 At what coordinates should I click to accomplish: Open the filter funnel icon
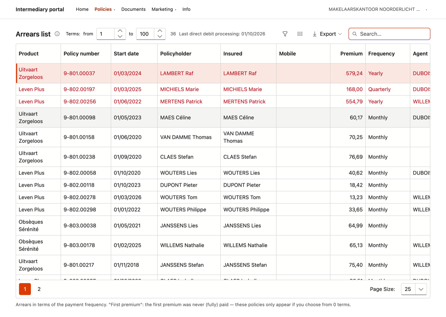[x=285, y=34]
